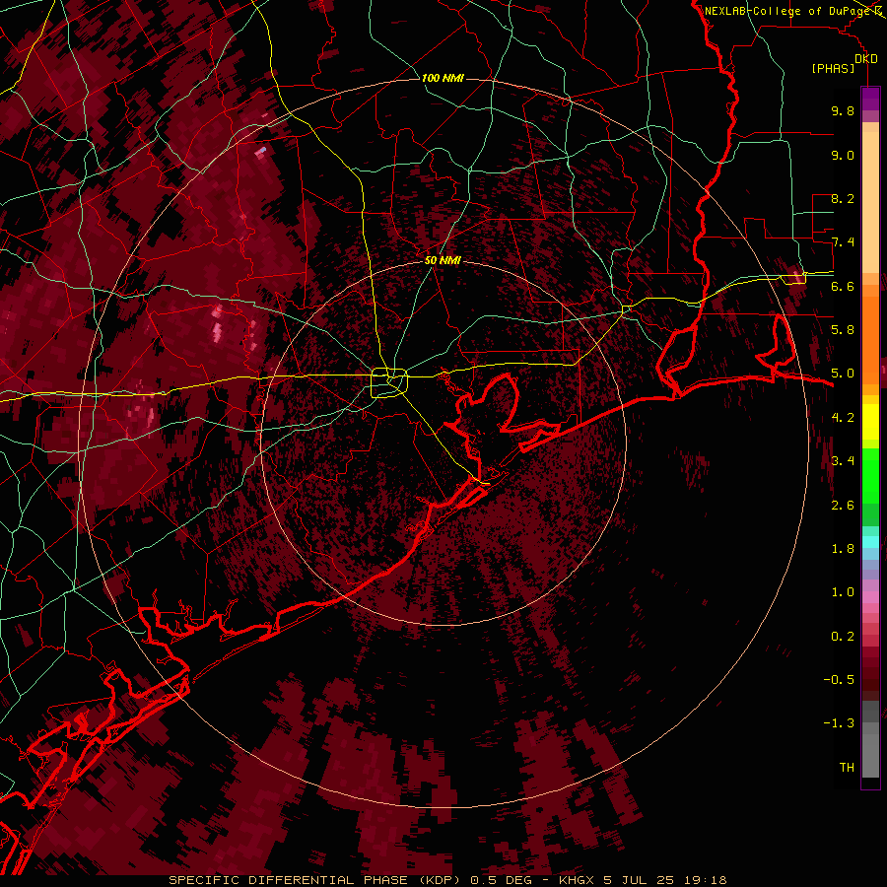Pick the purple band atop the color scale
The height and width of the screenshot is (887, 887).
[x=870, y=99]
